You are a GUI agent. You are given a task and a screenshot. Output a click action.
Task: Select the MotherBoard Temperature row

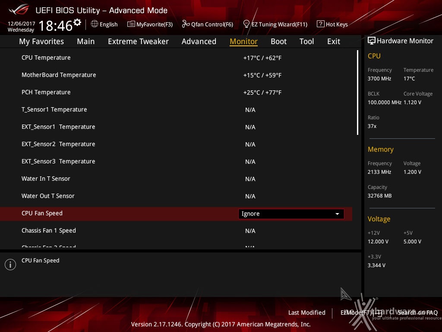[x=176, y=75]
